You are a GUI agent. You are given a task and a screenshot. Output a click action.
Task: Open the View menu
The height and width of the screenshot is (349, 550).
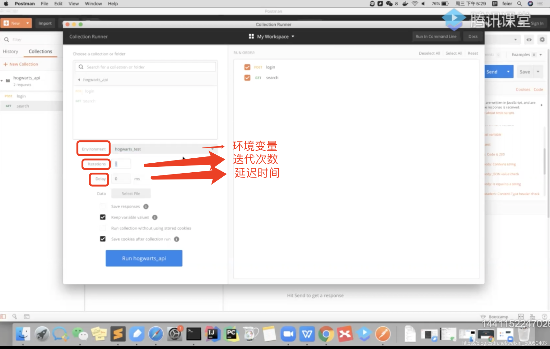[x=73, y=4]
